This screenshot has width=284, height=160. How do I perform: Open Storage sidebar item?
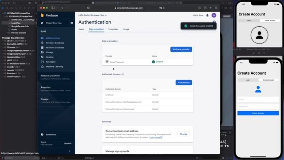click(x=49, y=52)
